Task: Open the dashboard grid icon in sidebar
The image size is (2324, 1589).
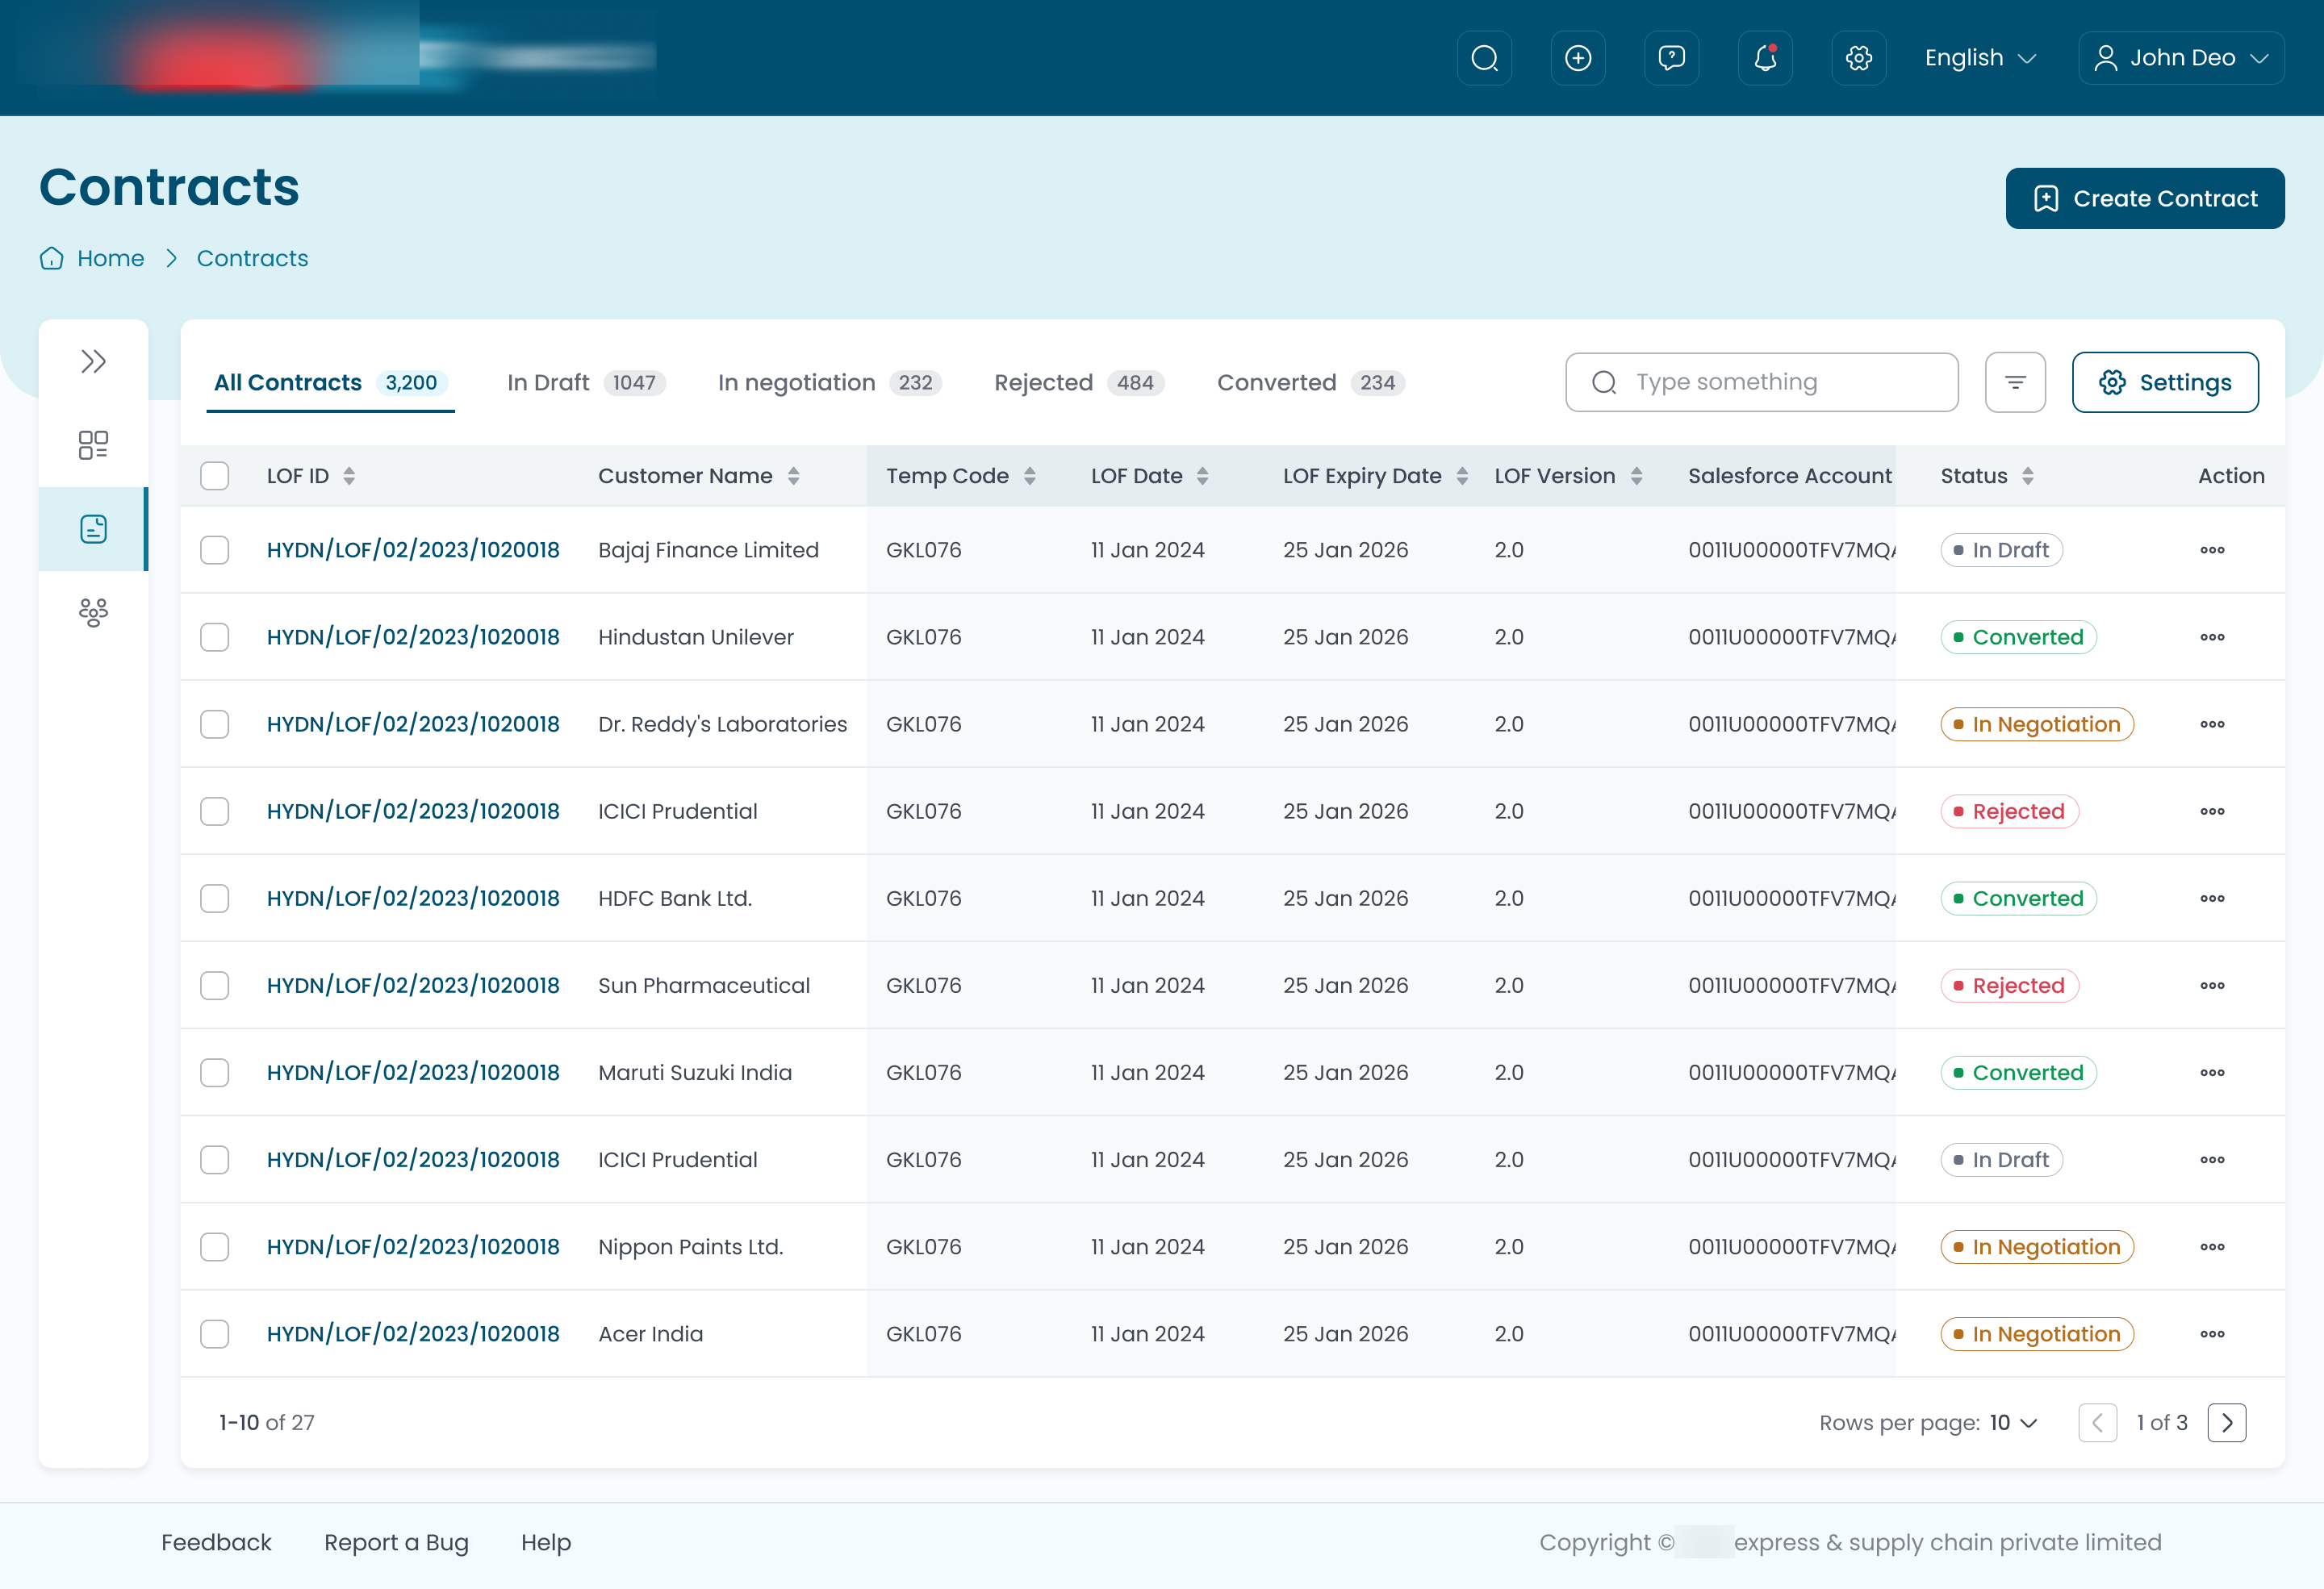Action: click(93, 444)
